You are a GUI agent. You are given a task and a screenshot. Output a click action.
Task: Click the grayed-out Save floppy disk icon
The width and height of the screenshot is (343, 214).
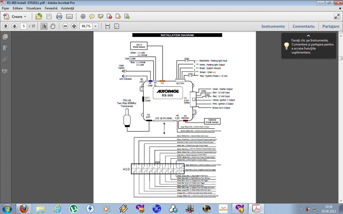pyautogui.click(x=49, y=16)
